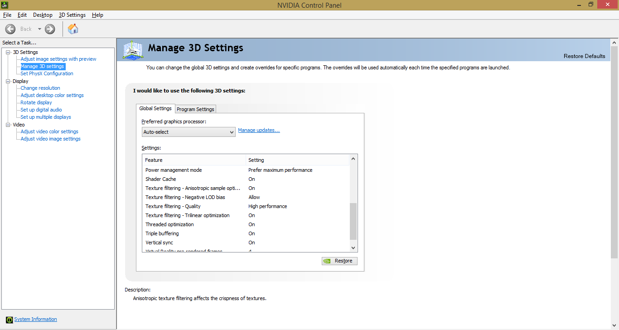
Task: Click the settings list scrollbar thumb
Action: pyautogui.click(x=353, y=221)
